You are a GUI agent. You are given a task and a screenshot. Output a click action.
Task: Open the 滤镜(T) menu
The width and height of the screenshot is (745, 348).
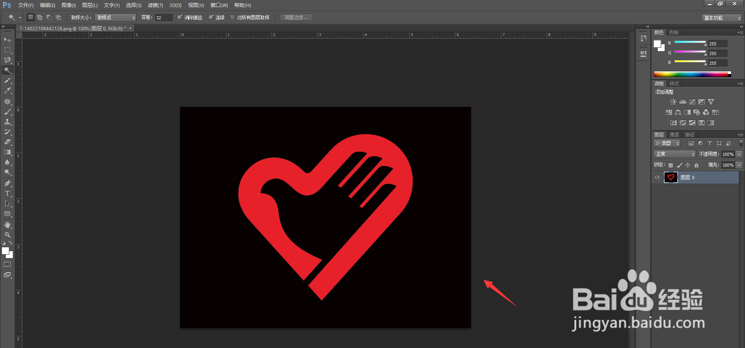155,5
